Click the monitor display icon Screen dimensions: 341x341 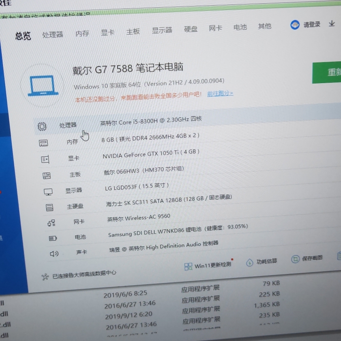point(48,191)
